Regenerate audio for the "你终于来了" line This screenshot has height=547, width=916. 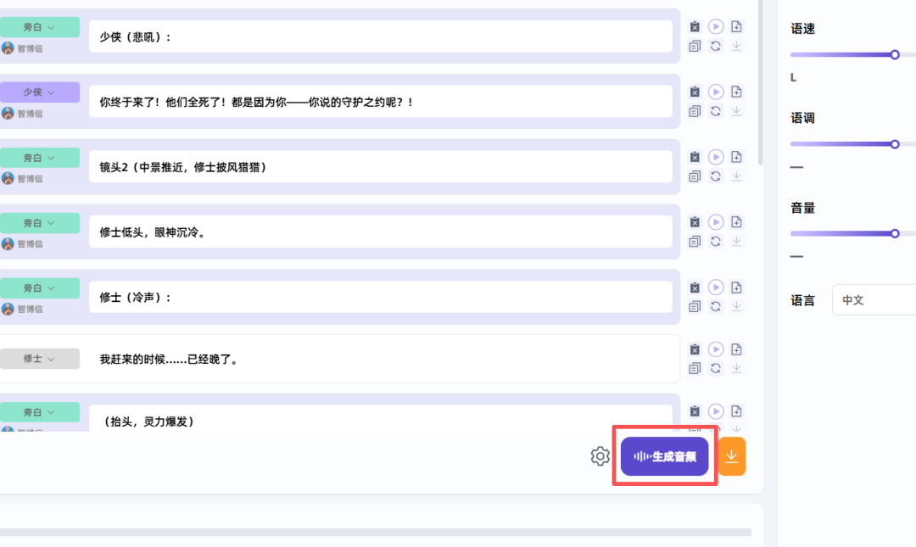(716, 111)
